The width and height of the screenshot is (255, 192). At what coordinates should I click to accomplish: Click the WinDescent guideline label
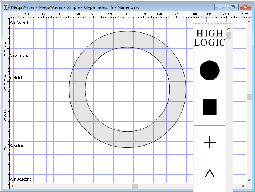tap(20, 179)
